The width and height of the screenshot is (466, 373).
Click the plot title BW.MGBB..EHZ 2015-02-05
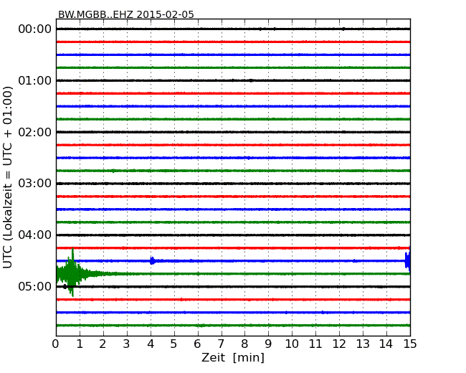pos(125,14)
